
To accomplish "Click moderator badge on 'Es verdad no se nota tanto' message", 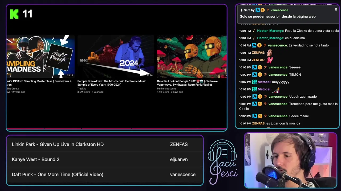I will pos(254,45).
